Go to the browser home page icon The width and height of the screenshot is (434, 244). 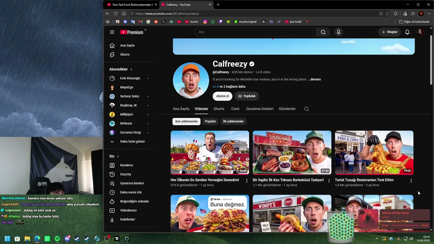(124, 14)
